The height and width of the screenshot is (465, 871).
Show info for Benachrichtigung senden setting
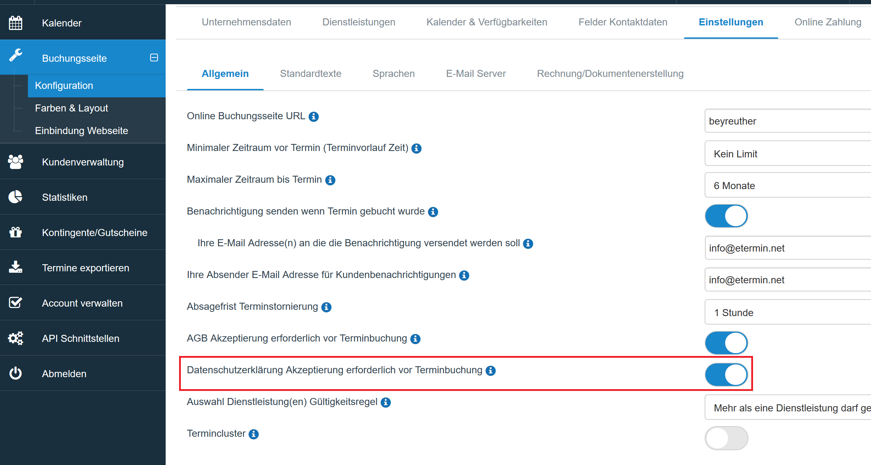[433, 212]
